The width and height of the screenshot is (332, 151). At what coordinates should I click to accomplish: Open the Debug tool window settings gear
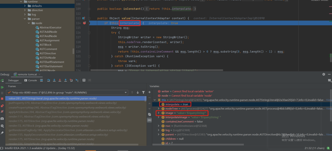324,75
